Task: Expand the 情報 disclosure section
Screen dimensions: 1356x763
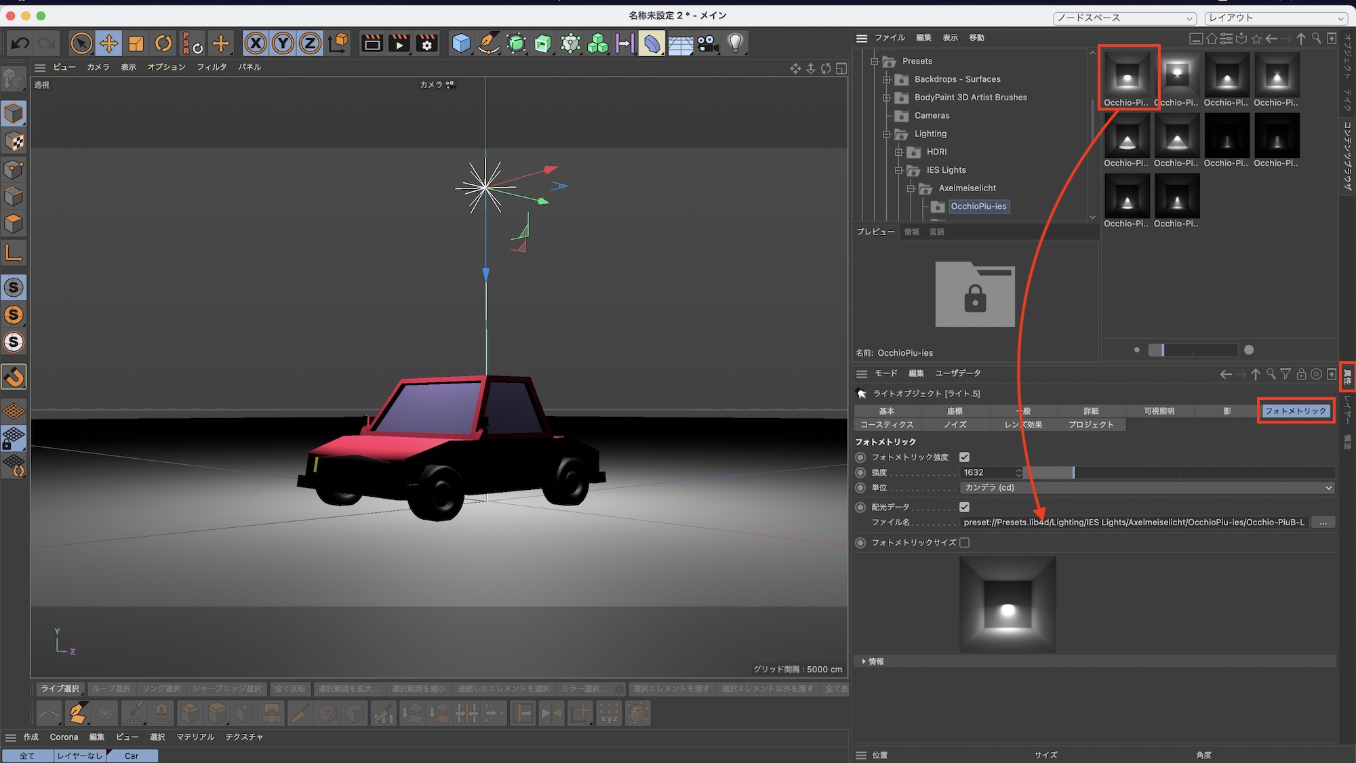Action: point(864,661)
